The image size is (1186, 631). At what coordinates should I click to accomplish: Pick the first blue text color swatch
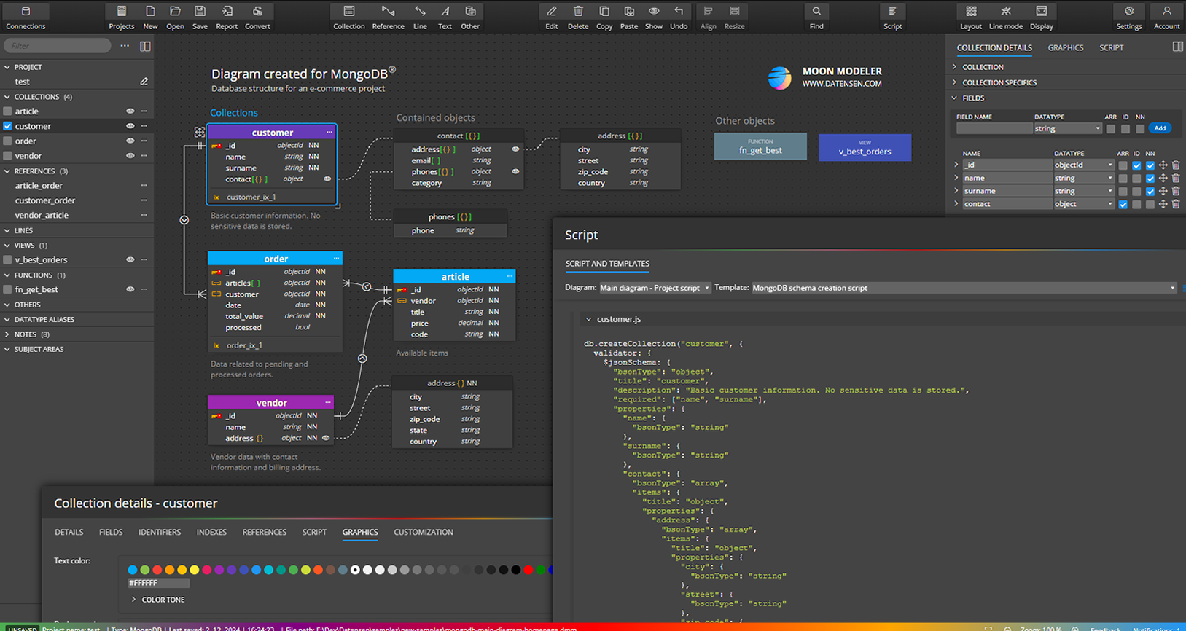click(132, 570)
